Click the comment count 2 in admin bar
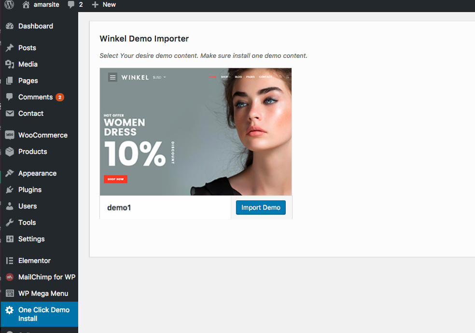 tap(81, 4)
